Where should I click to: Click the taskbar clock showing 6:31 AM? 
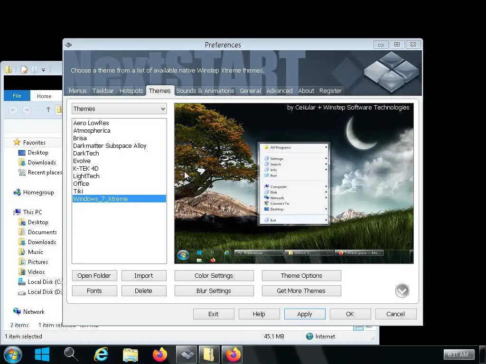(459, 355)
